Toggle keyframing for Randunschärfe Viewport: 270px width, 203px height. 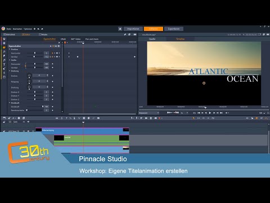coord(52,111)
